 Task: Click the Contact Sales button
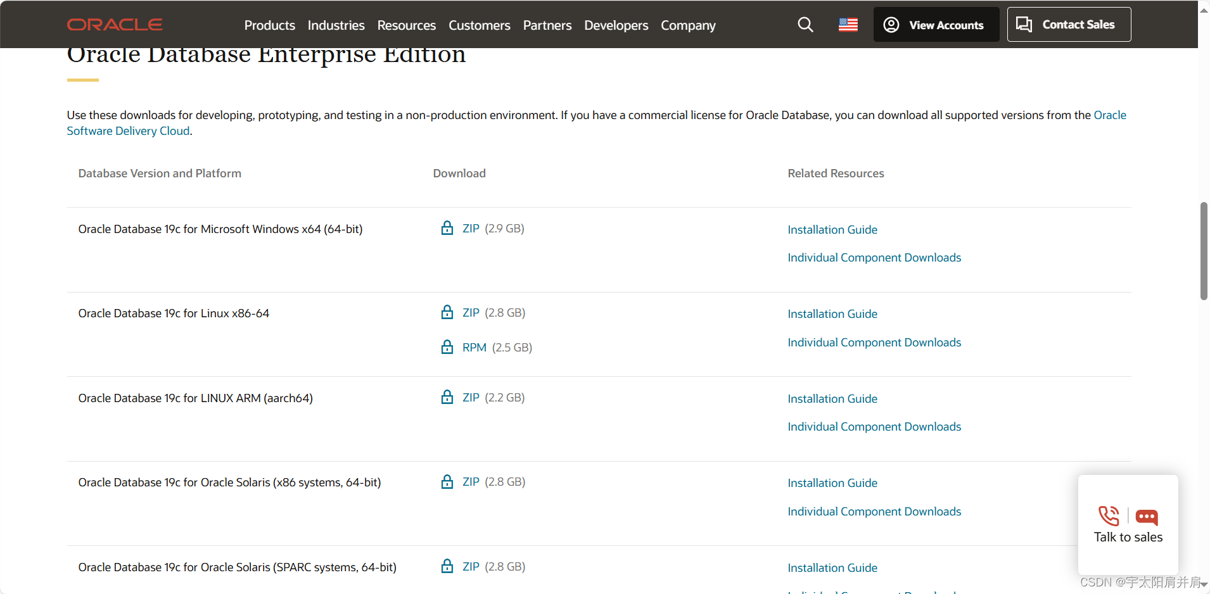pos(1069,25)
